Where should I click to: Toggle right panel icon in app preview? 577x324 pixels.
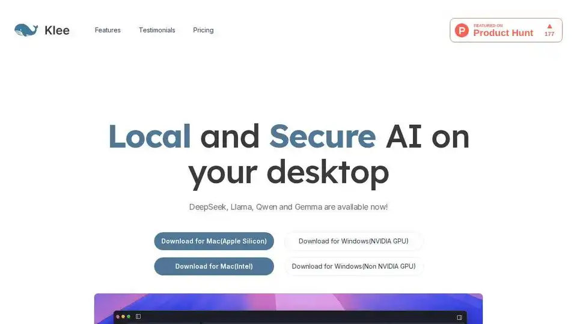pyautogui.click(x=459, y=317)
